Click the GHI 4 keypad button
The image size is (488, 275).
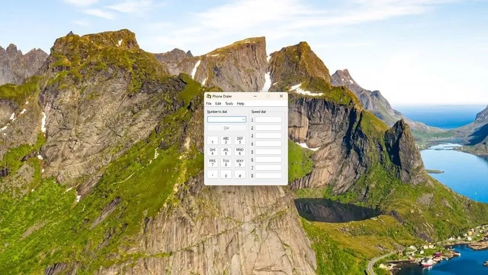(x=213, y=151)
